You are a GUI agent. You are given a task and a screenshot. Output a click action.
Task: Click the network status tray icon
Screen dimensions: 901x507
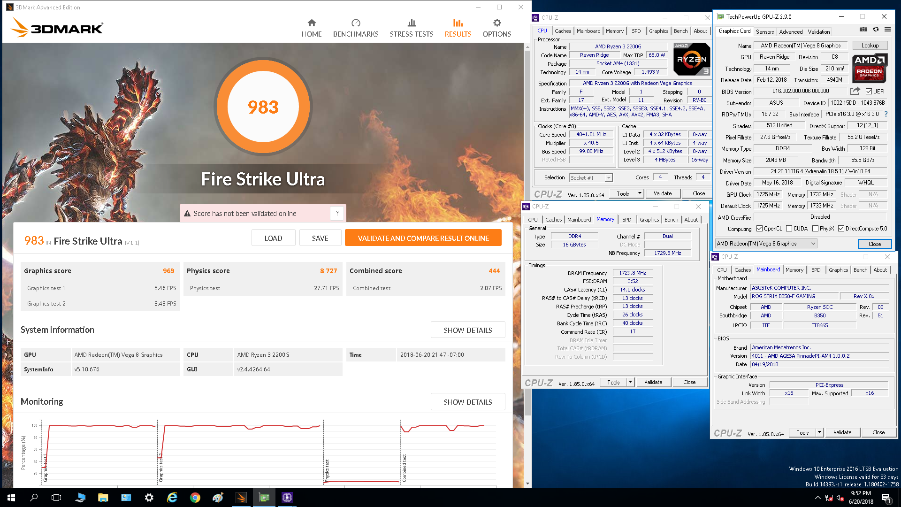pyautogui.click(x=829, y=498)
